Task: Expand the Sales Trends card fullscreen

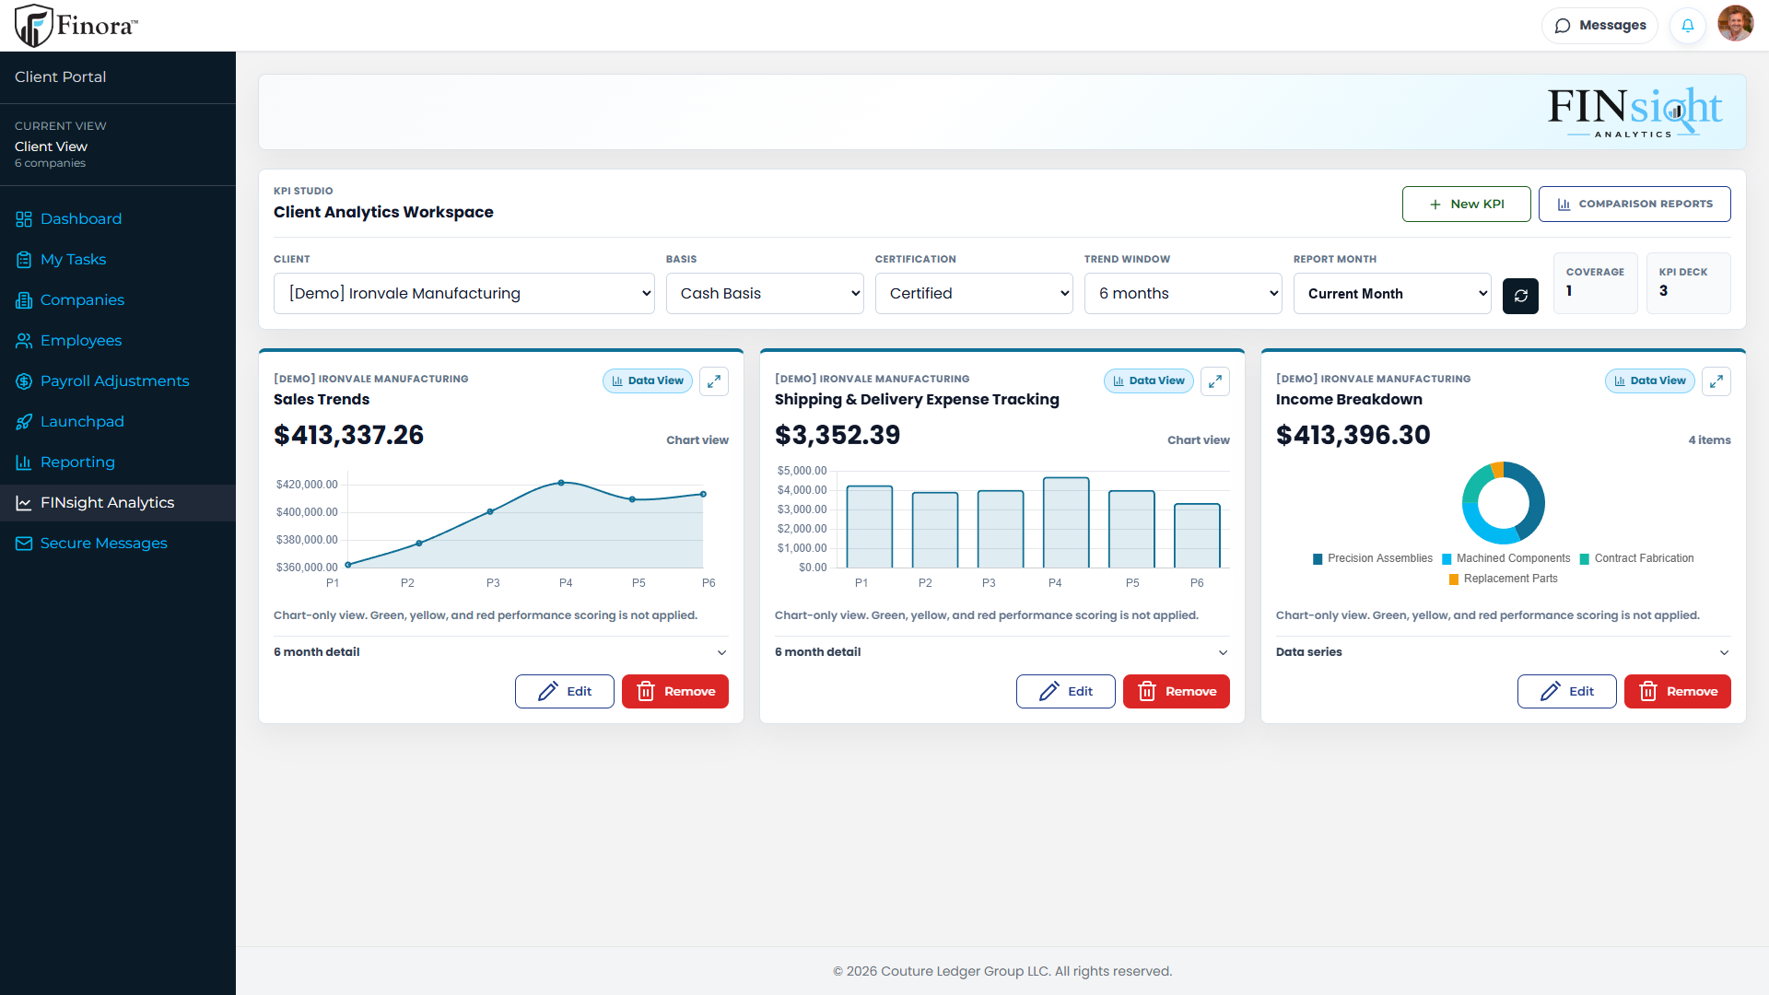Action: (714, 381)
